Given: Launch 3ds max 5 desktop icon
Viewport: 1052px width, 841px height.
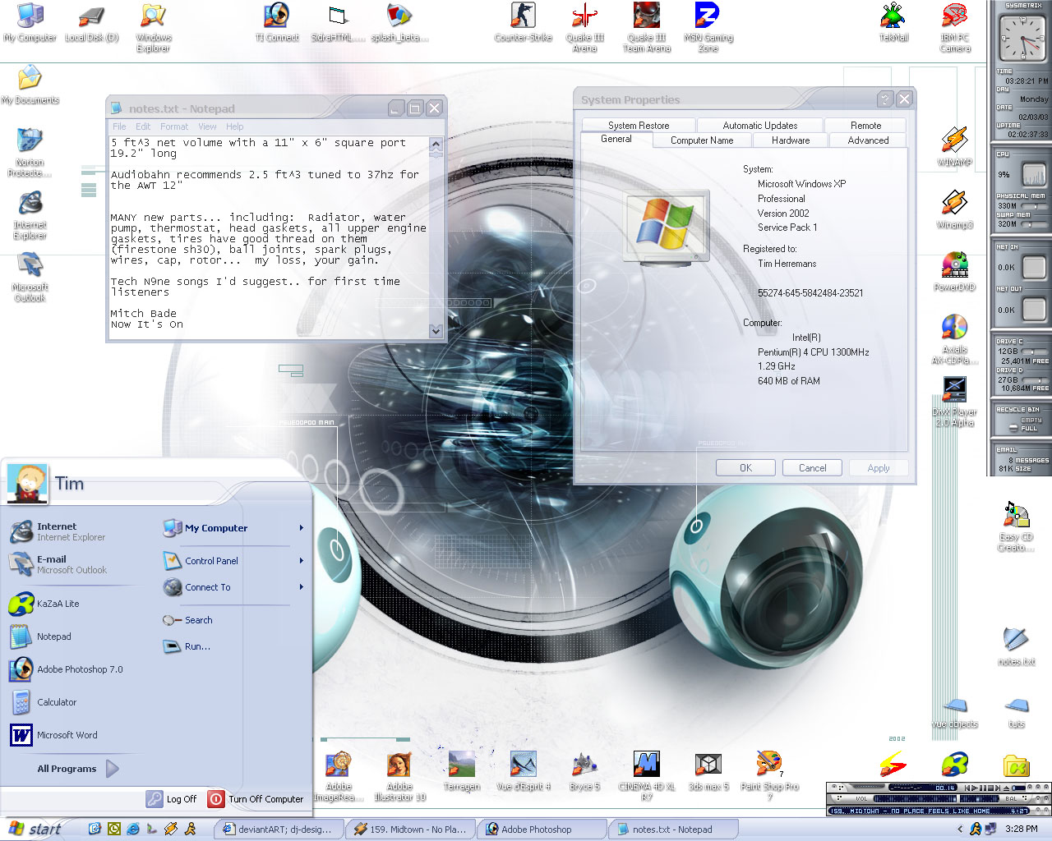Looking at the screenshot, I should (x=708, y=772).
